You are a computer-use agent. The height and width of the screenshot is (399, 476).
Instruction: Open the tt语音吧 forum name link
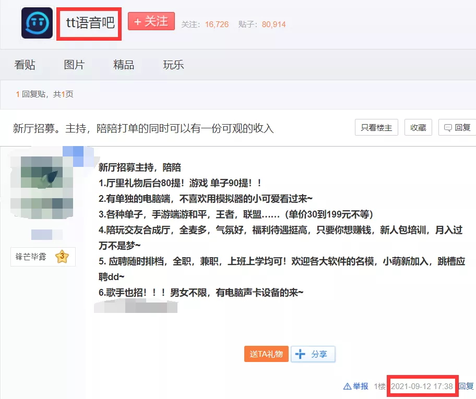[90, 23]
